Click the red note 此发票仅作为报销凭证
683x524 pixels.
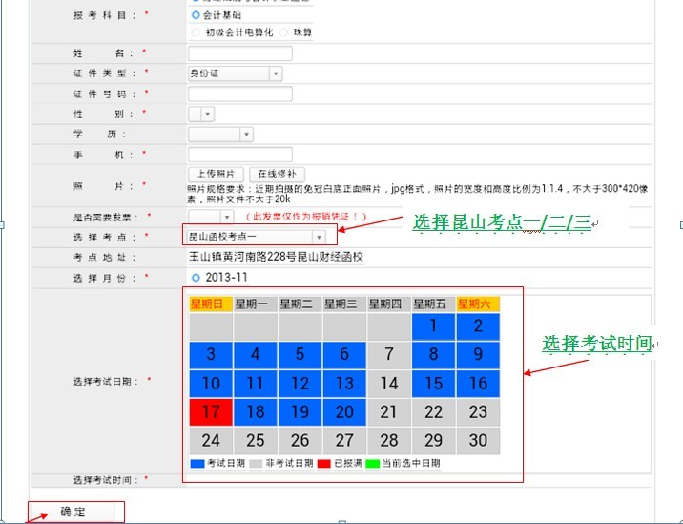[x=306, y=217]
